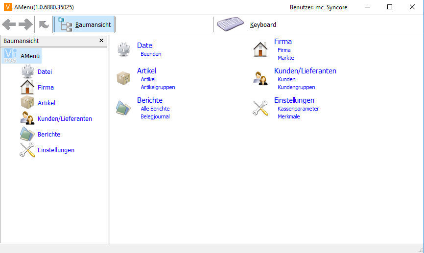Click the Firma house icon in tree
This screenshot has height=253, width=424.
point(27,87)
